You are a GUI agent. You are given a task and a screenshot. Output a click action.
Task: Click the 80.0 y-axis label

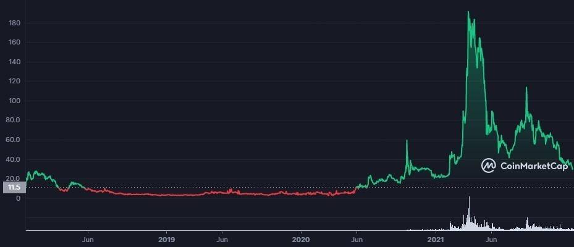(x=14, y=120)
